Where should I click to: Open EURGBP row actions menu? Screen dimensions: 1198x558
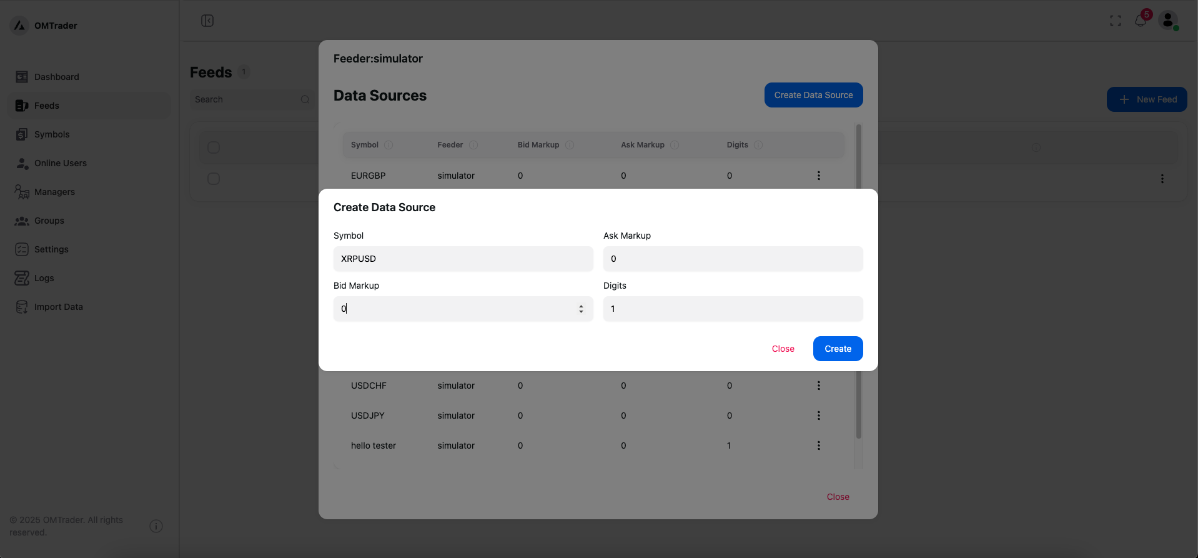point(819,176)
